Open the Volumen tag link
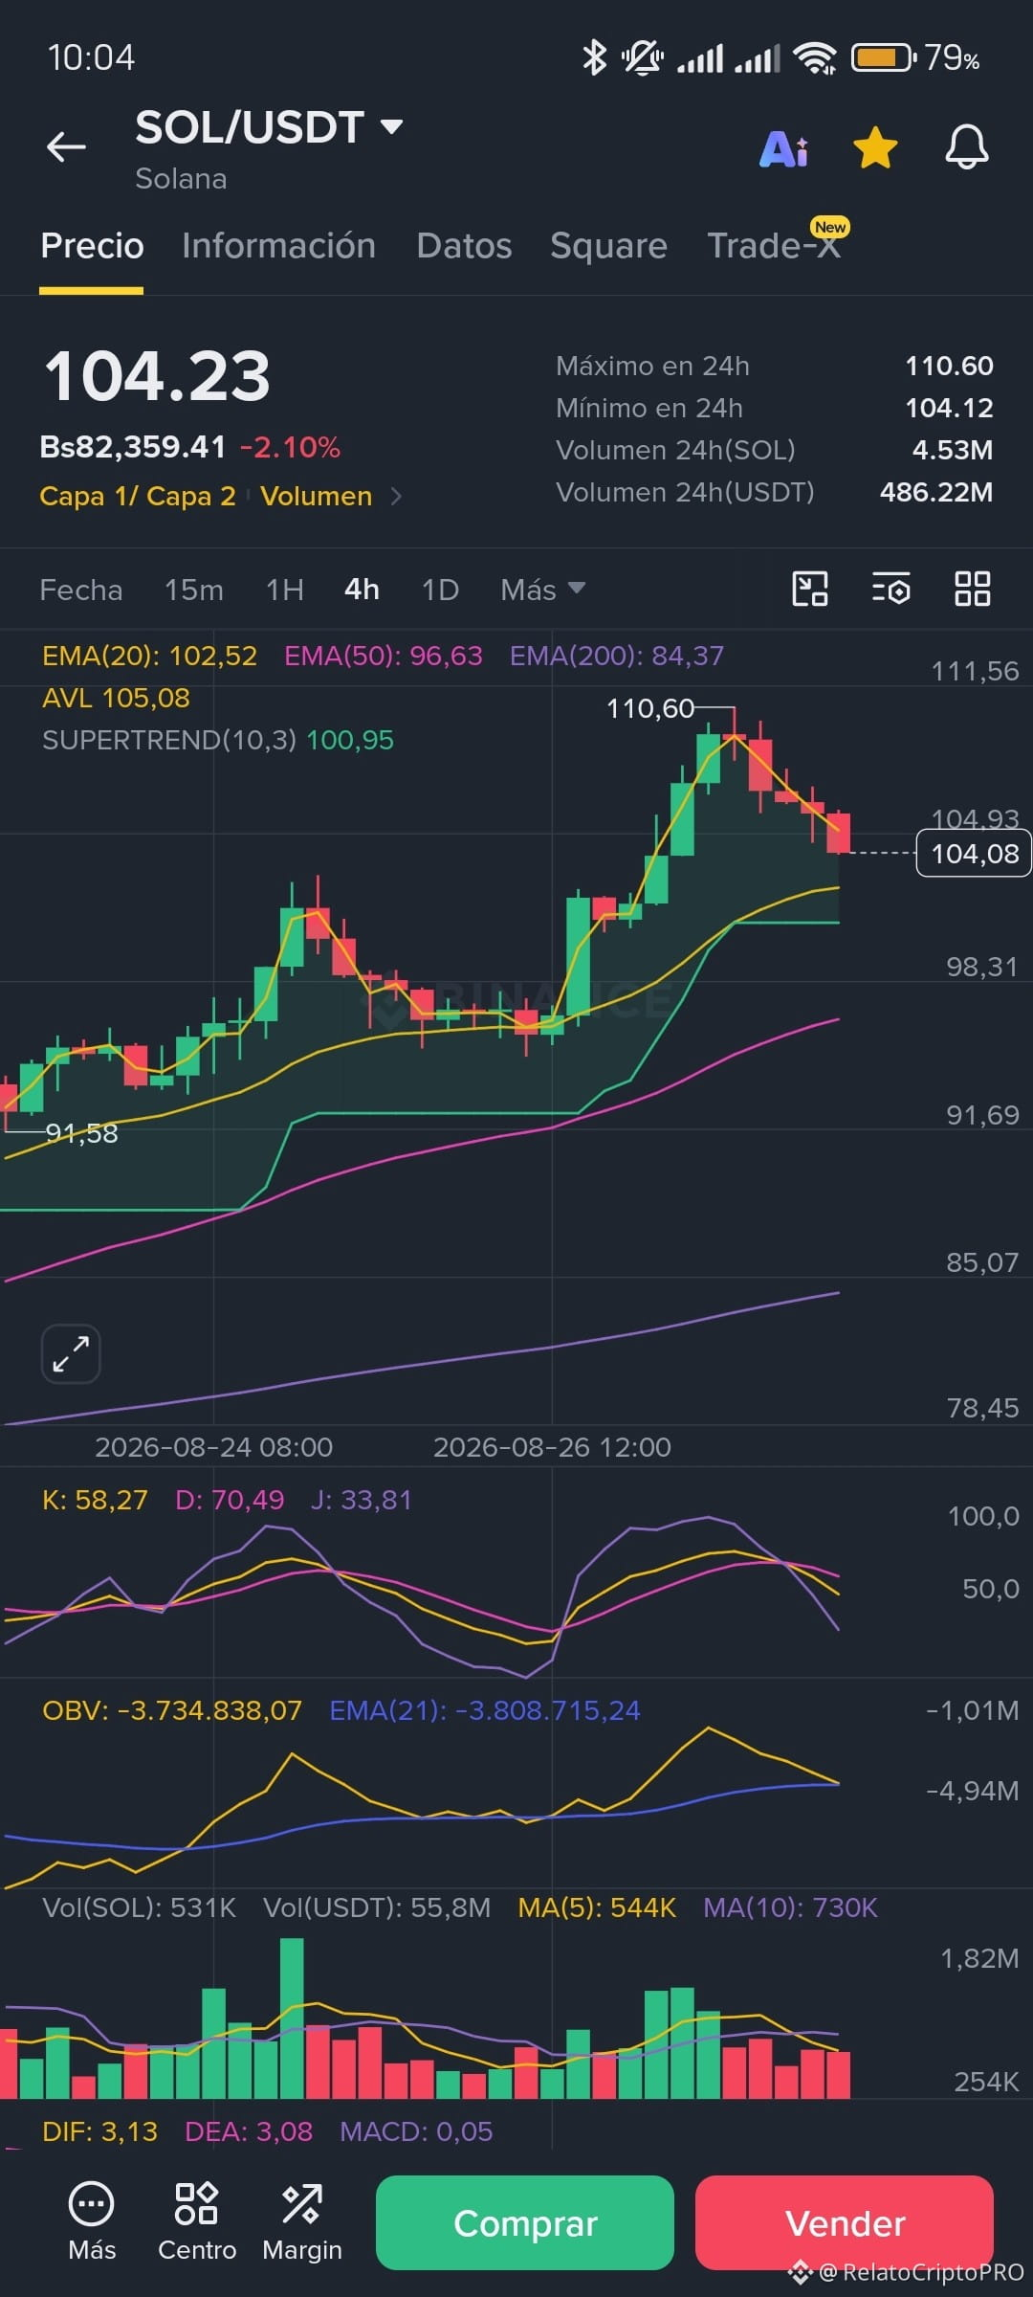The width and height of the screenshot is (1033, 2297). point(316,496)
